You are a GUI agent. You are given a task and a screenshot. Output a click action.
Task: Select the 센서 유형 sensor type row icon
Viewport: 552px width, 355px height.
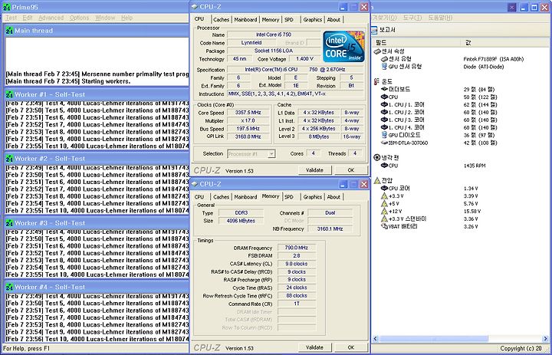(384, 59)
